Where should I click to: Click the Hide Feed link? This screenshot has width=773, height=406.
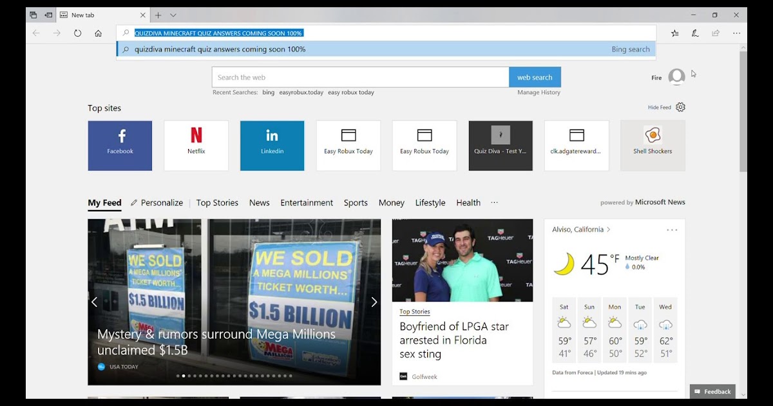tap(660, 108)
